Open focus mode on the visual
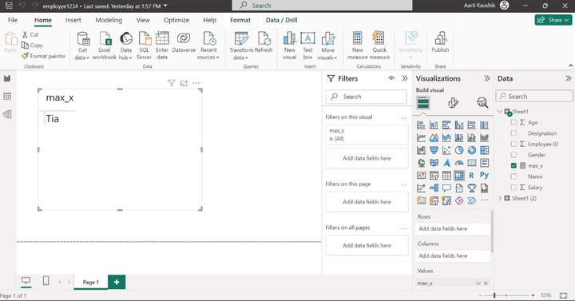This screenshot has height=301, width=575. tap(184, 83)
